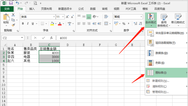Apply yellow fill color bucket

(x=52, y=24)
